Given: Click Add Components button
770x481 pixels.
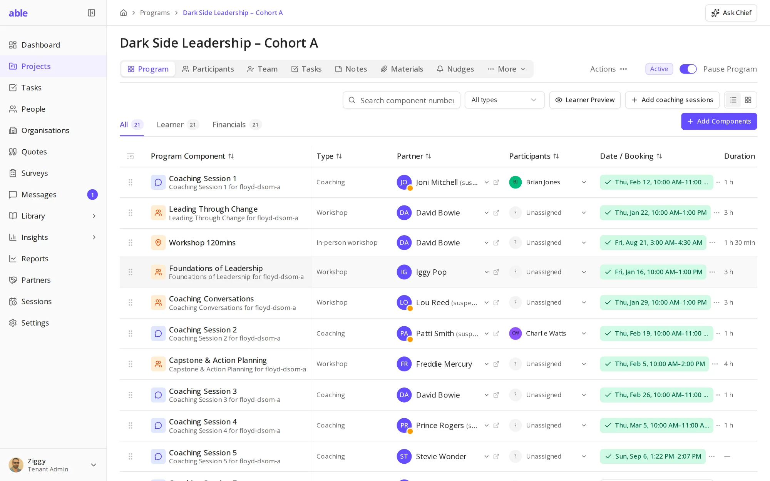Looking at the screenshot, I should point(719,121).
